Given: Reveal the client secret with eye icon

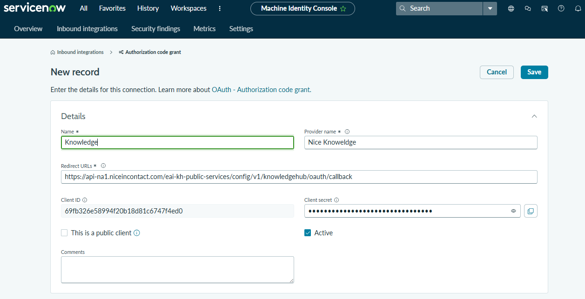Looking at the screenshot, I should (x=513, y=211).
